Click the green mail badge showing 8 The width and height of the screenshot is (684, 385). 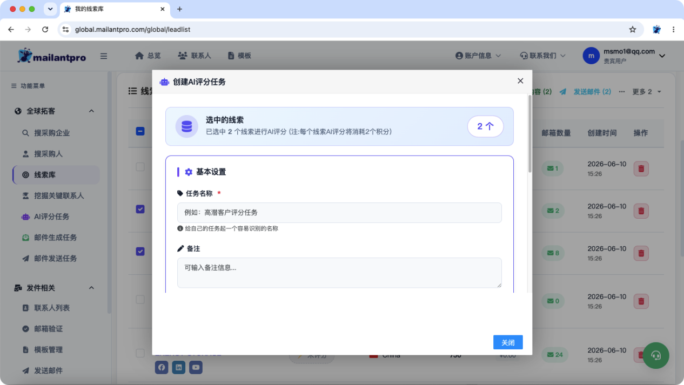553,253
